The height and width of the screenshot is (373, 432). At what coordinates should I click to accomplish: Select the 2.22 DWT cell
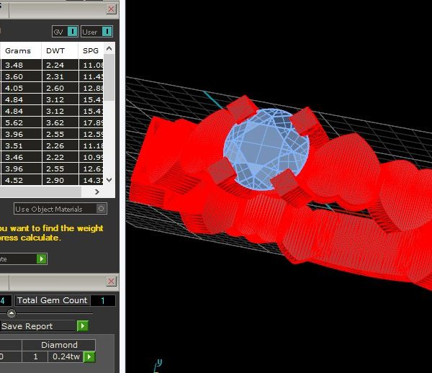[60, 157]
